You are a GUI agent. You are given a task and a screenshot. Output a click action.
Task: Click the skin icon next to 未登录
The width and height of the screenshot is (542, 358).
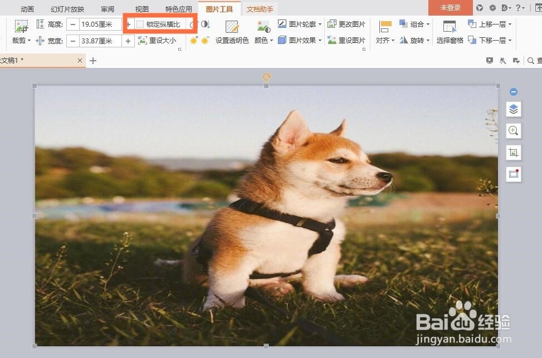(x=480, y=8)
